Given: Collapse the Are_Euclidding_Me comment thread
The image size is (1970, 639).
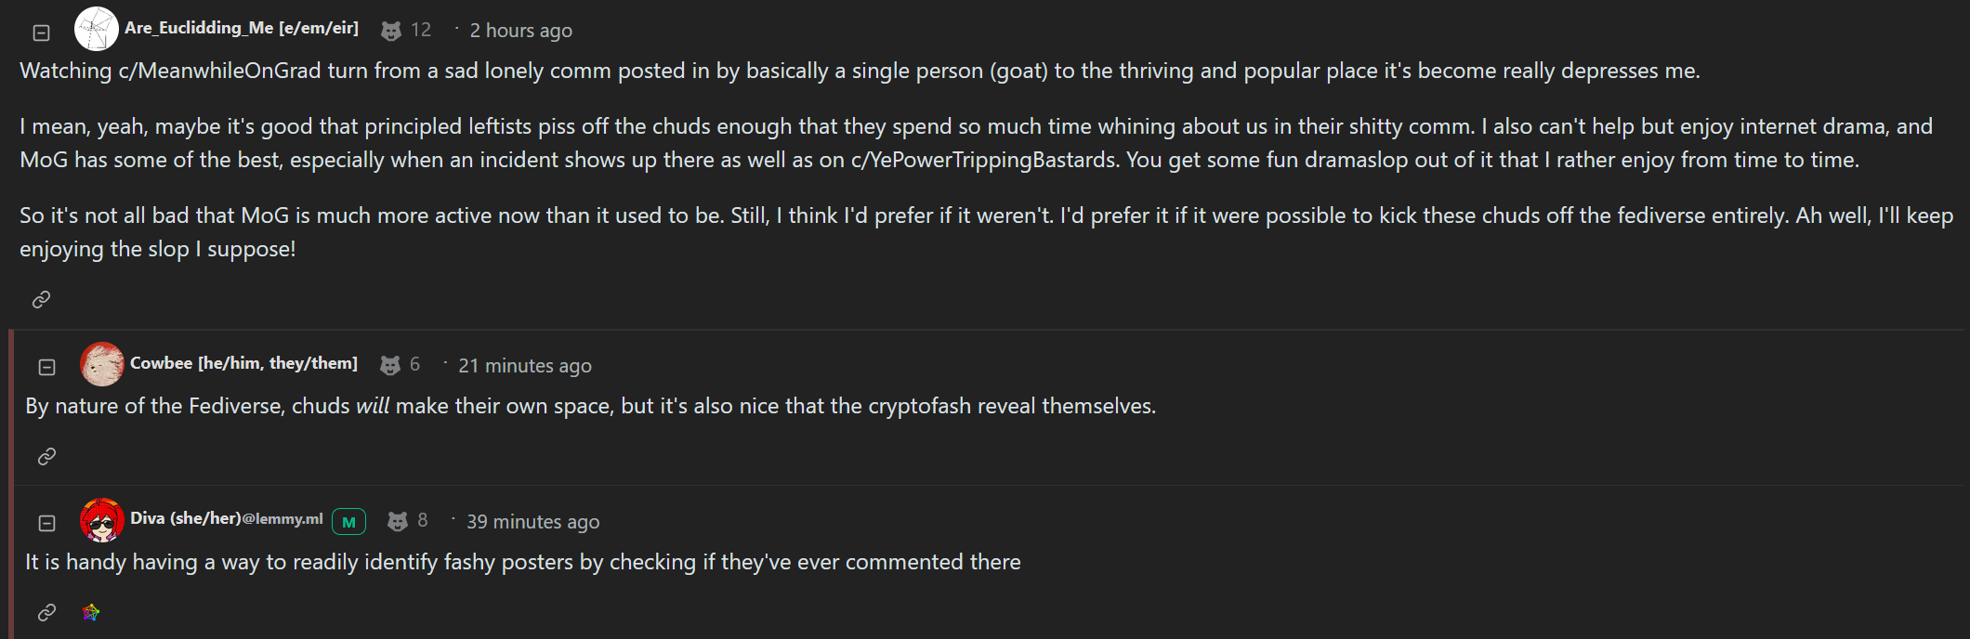Looking at the screenshot, I should (x=41, y=33).
